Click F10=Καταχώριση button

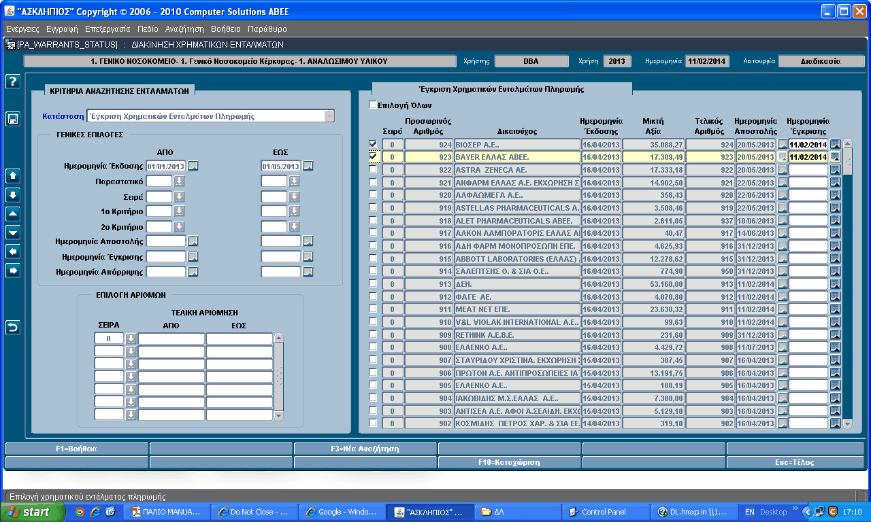pos(509,462)
